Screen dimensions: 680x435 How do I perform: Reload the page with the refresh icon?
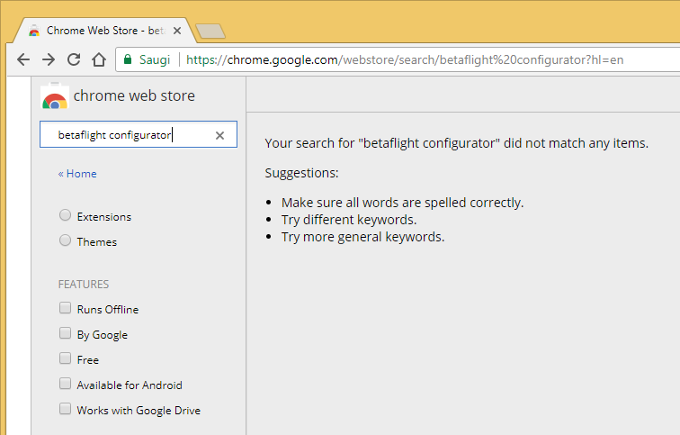coord(74,59)
